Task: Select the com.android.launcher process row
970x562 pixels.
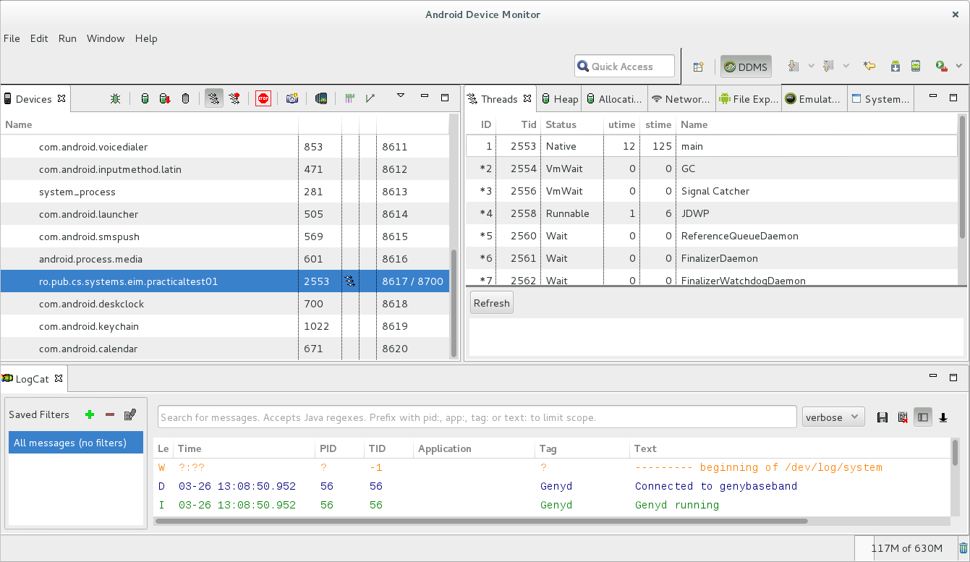Action: tap(225, 214)
